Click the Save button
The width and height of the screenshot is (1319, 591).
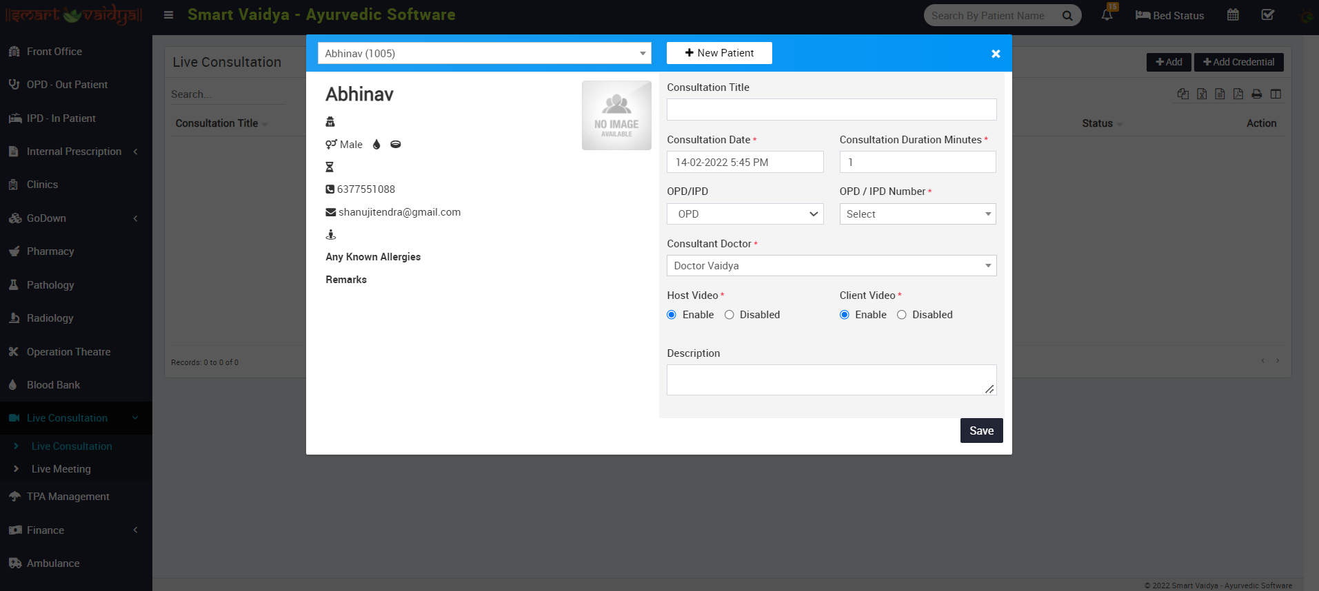(981, 431)
